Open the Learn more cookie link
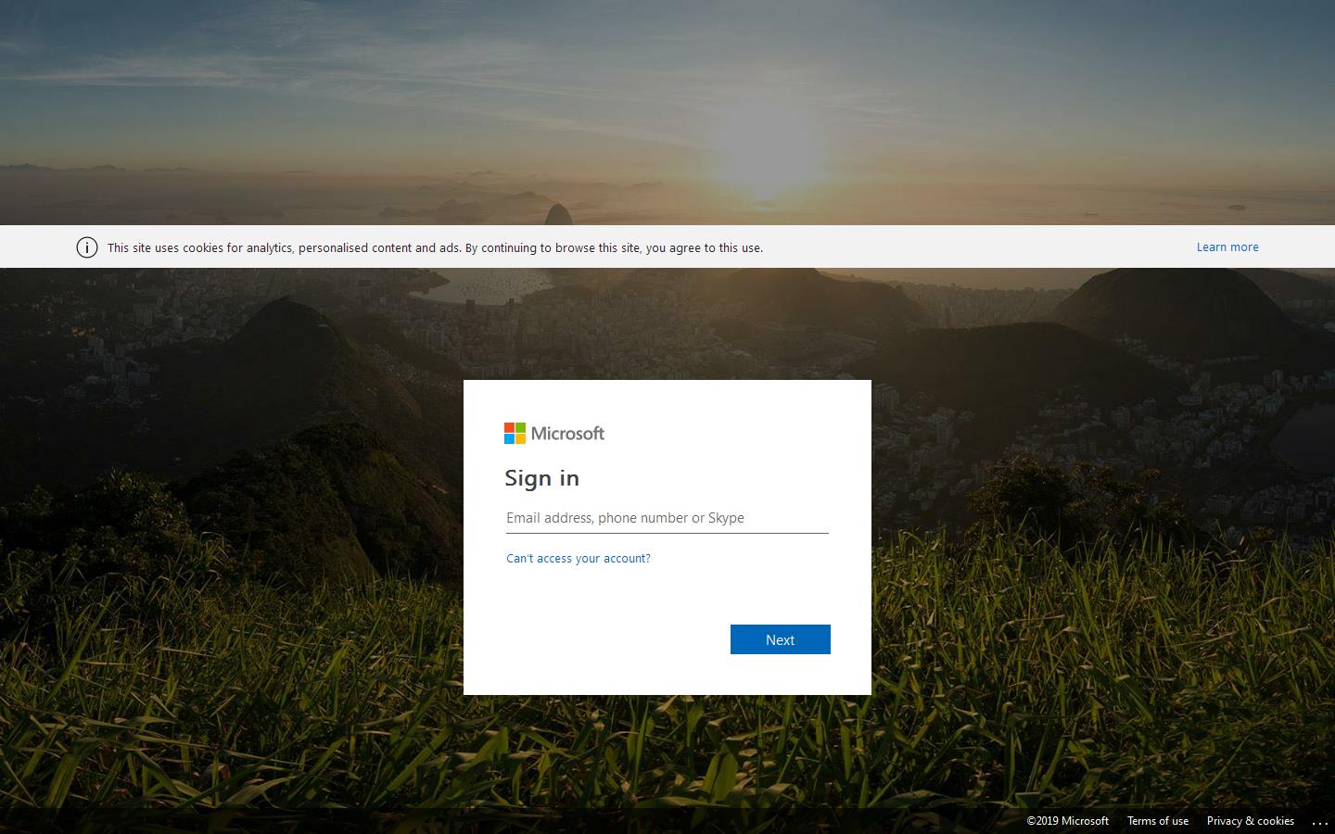This screenshot has height=834, width=1335. tap(1227, 247)
